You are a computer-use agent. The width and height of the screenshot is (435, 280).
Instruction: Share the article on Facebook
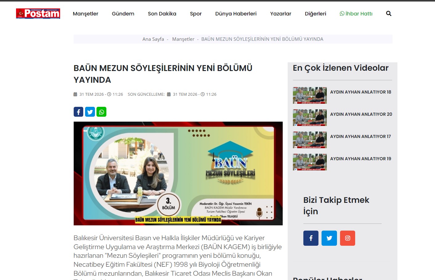pyautogui.click(x=78, y=112)
